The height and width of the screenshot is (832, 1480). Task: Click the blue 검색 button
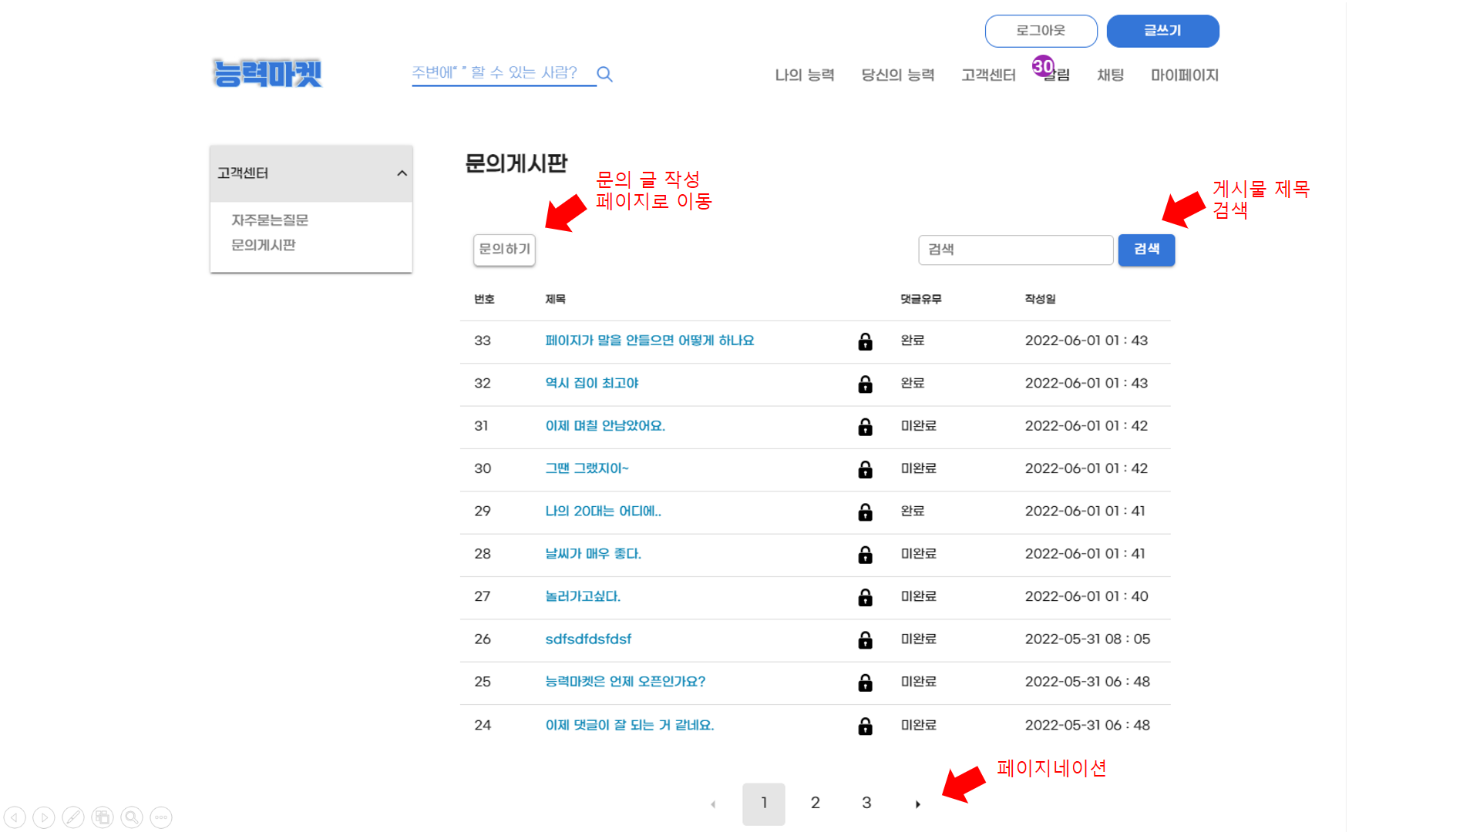click(1146, 250)
